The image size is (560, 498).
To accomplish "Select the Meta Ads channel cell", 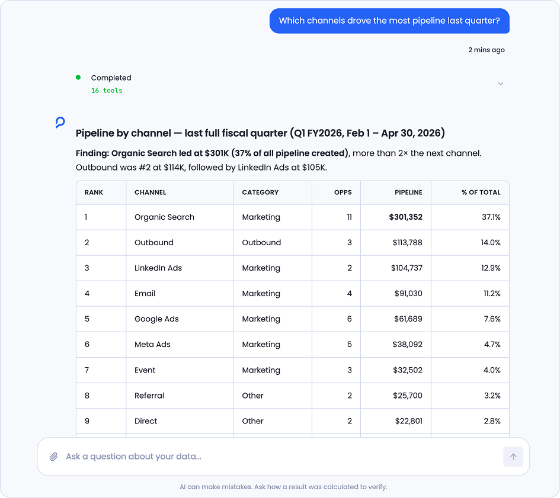I will pyautogui.click(x=180, y=345).
